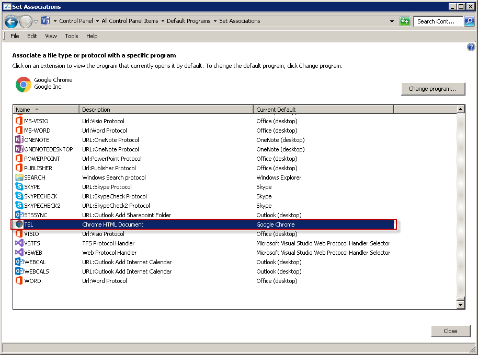
Task: Click 'Url:Publisher Protocol' description
Action: pos(109,168)
